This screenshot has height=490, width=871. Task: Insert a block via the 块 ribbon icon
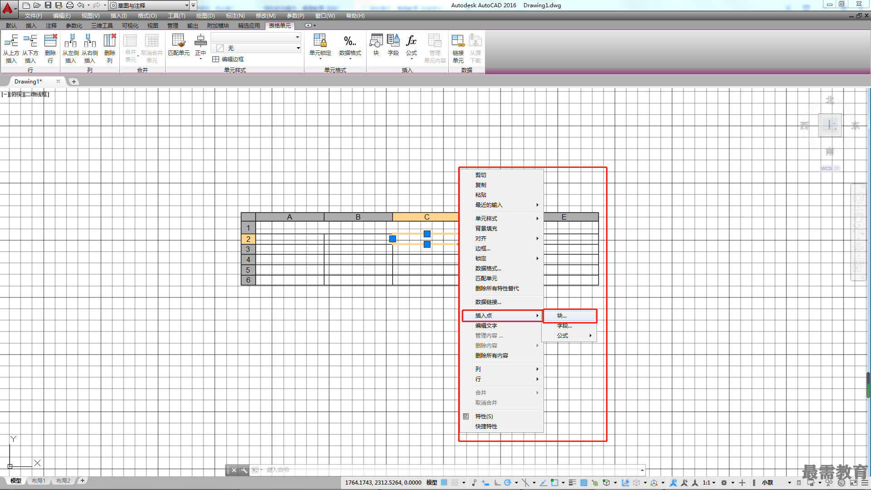click(x=376, y=44)
